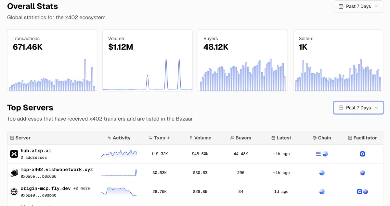Click the Buyers bar chart
The image size is (390, 206).
tap(243, 75)
